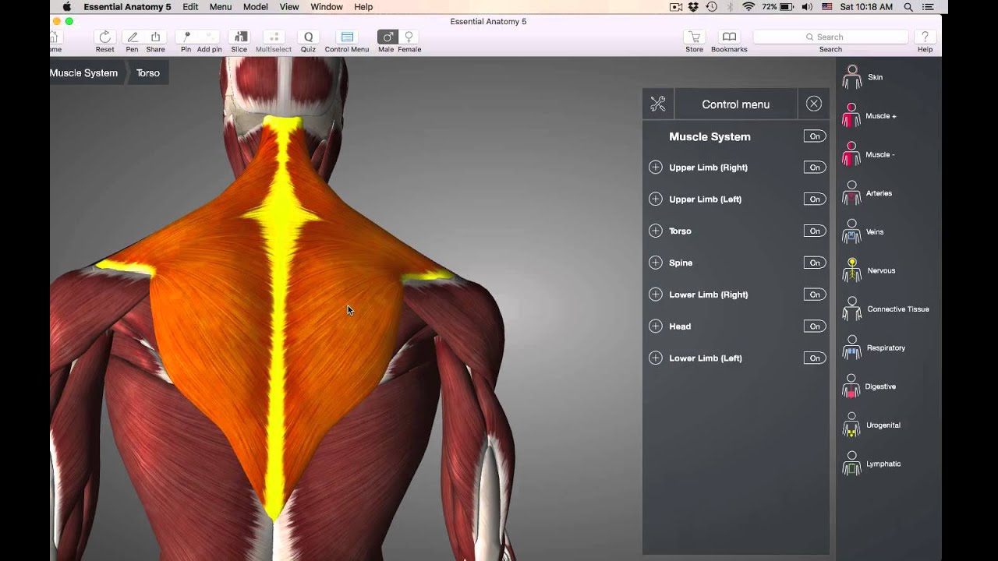Toggle Torso On switch
The height and width of the screenshot is (561, 998).
click(x=815, y=231)
